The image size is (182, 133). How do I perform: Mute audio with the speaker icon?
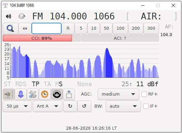8,16
